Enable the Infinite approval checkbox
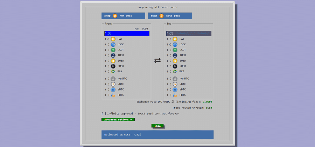This screenshot has width=315, height=147. click(104, 113)
